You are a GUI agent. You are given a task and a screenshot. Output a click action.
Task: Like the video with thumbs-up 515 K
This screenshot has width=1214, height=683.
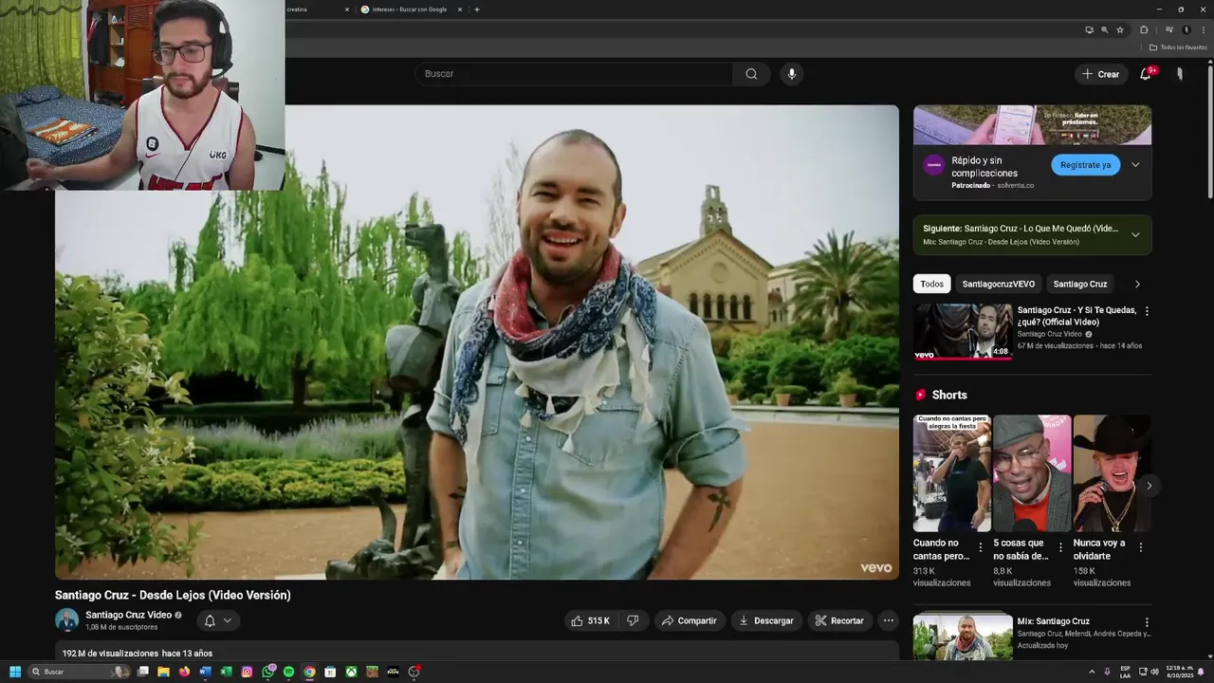[x=589, y=620]
